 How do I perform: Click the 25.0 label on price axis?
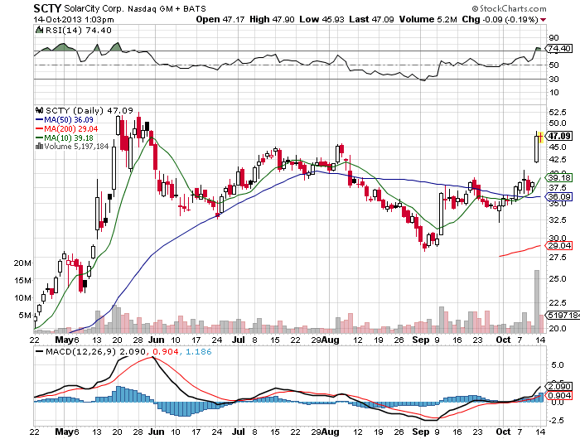pos(558,278)
